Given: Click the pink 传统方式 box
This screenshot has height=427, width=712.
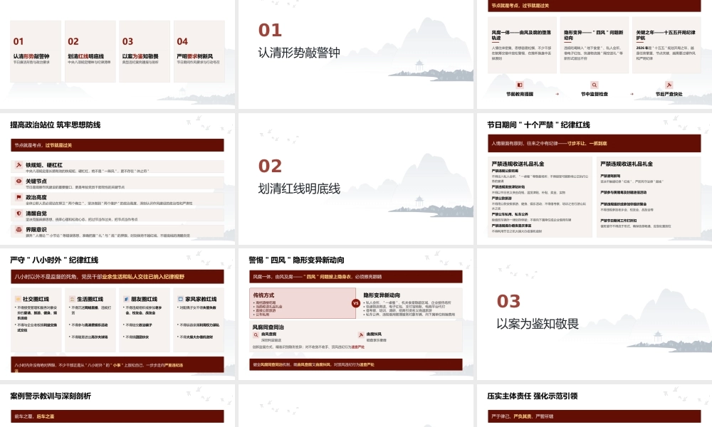Looking at the screenshot, I should (302, 303).
